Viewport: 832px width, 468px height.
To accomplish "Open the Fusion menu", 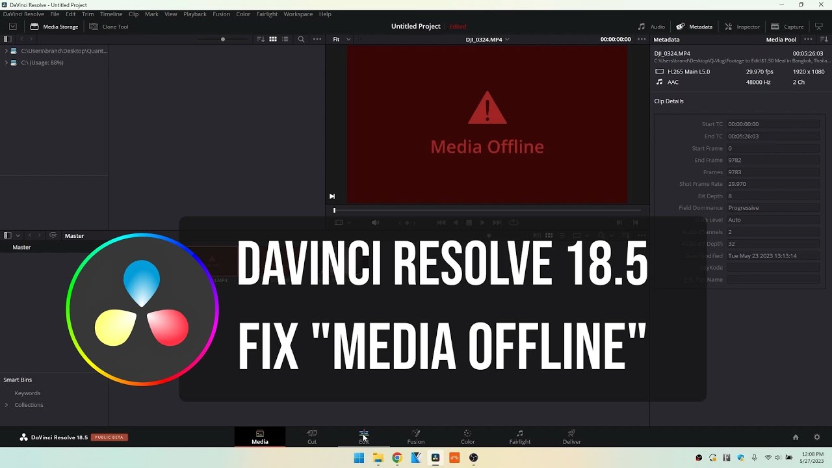I will (221, 14).
